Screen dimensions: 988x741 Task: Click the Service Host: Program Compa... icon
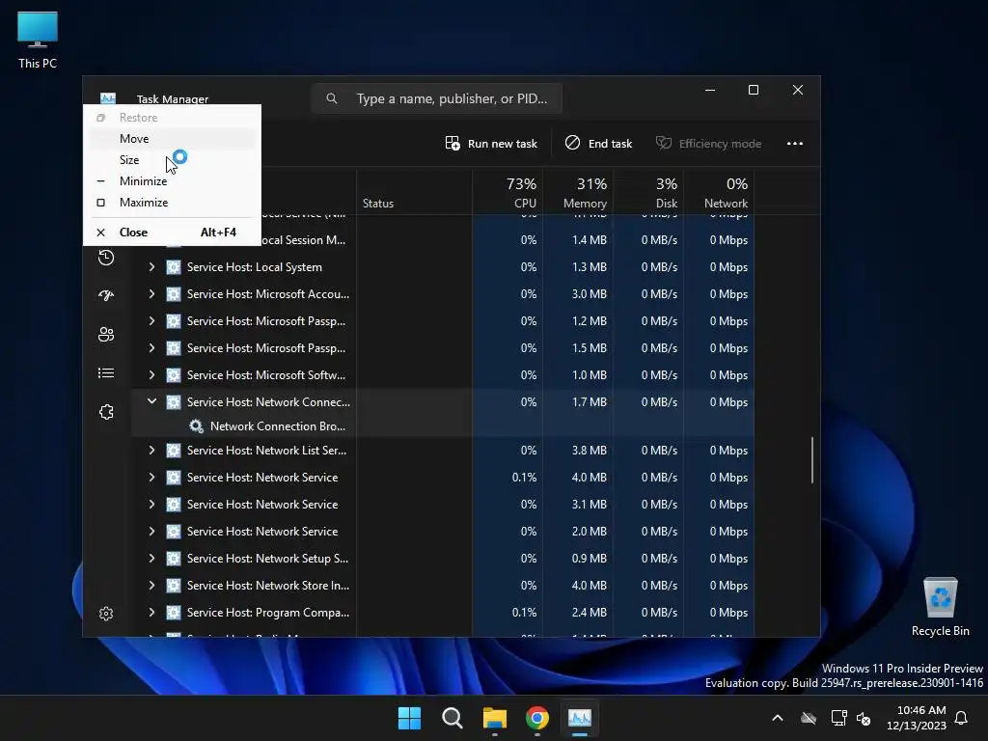point(174,613)
